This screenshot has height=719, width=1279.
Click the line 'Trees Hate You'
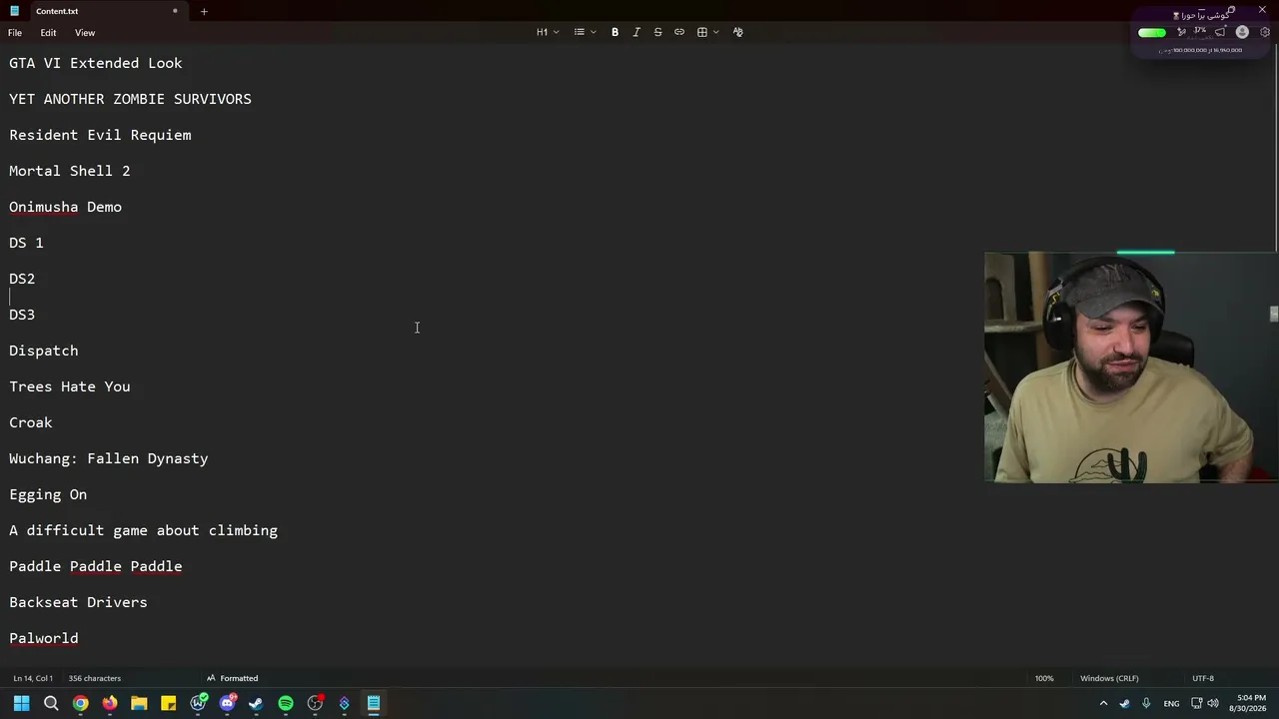click(70, 386)
